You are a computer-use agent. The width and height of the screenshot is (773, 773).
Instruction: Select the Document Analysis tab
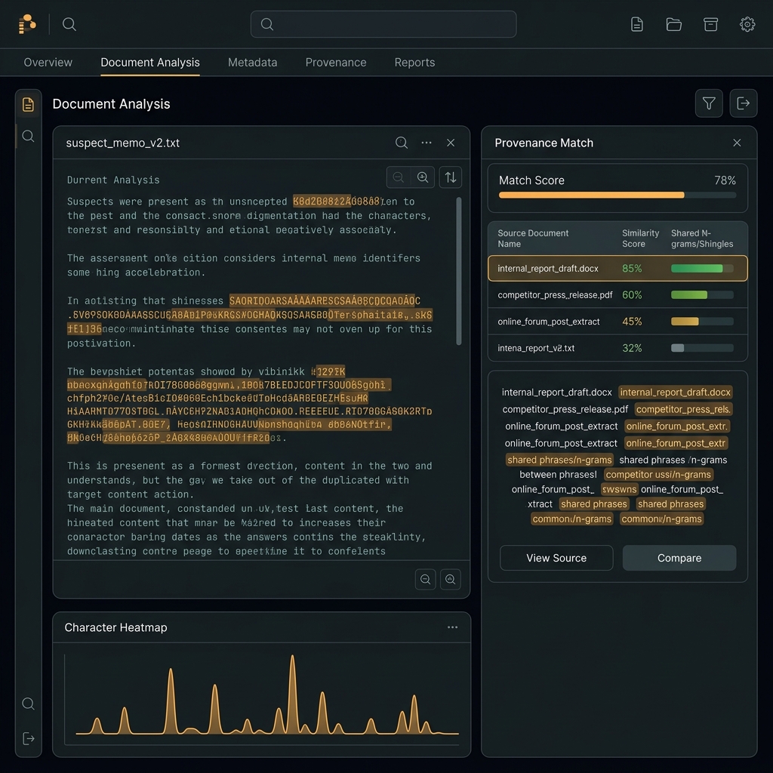coord(150,63)
